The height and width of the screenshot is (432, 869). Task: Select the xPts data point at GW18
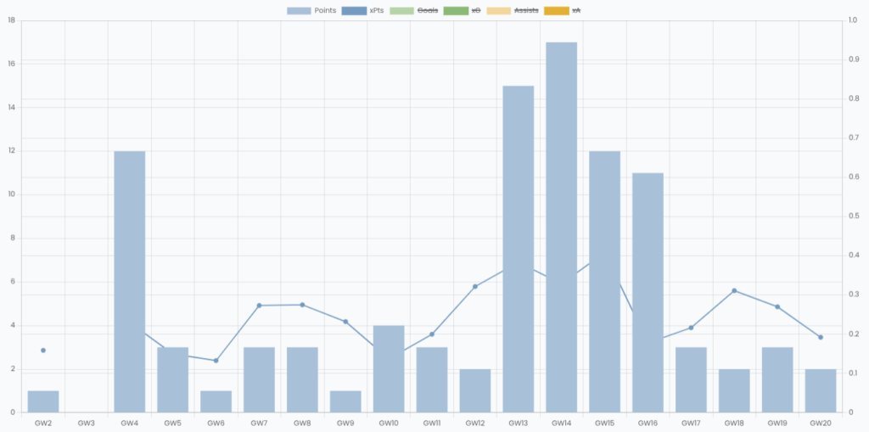click(x=734, y=290)
